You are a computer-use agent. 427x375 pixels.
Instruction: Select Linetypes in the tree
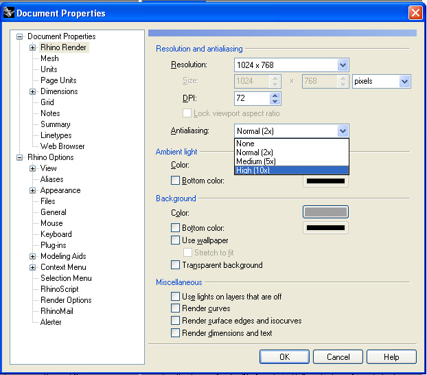point(56,135)
